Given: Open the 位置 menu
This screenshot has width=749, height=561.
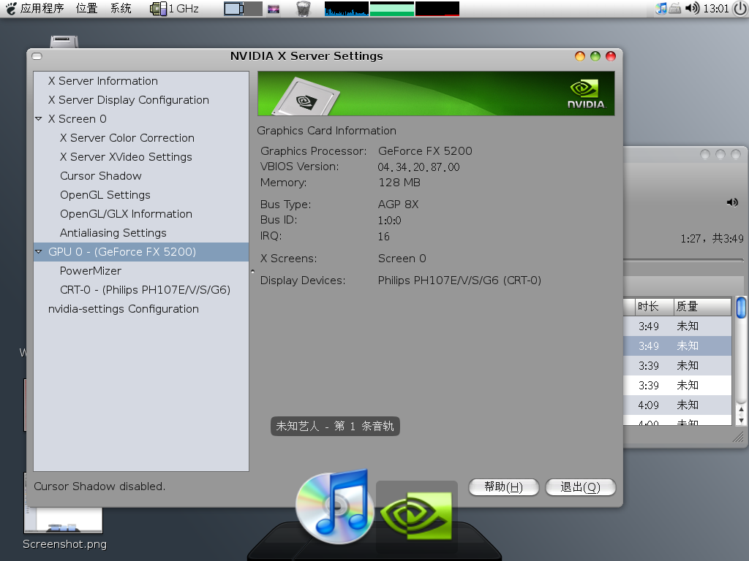Looking at the screenshot, I should [x=86, y=9].
